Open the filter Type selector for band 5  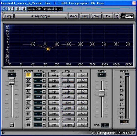click(x=40, y=97)
